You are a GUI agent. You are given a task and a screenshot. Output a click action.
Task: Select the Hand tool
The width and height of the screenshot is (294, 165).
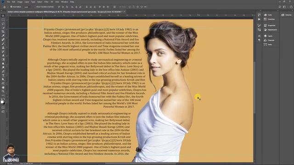pyautogui.click(x=3, y=88)
